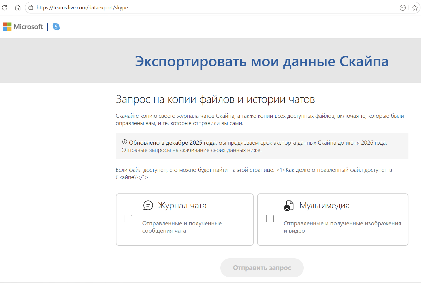Select the Журнал чата card heading
The image size is (421, 284).
pyautogui.click(x=182, y=206)
